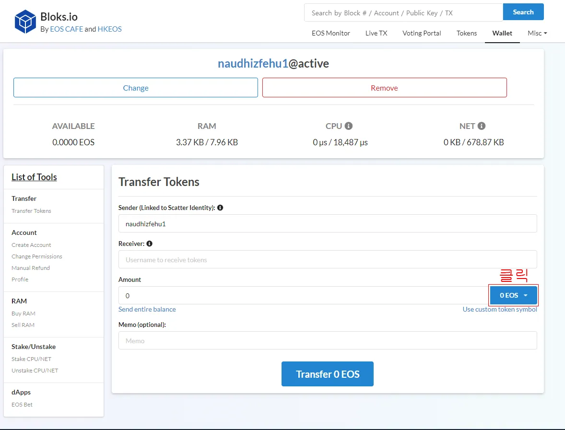Open Sell RAM tool
Image resolution: width=565 pixels, height=430 pixels.
tap(23, 325)
